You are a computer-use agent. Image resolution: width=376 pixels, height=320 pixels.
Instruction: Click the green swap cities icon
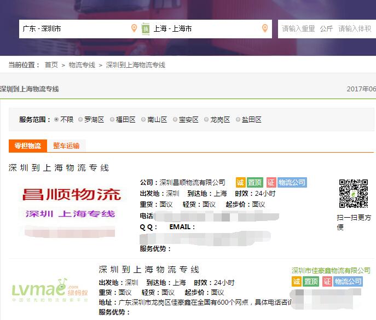[146, 29]
